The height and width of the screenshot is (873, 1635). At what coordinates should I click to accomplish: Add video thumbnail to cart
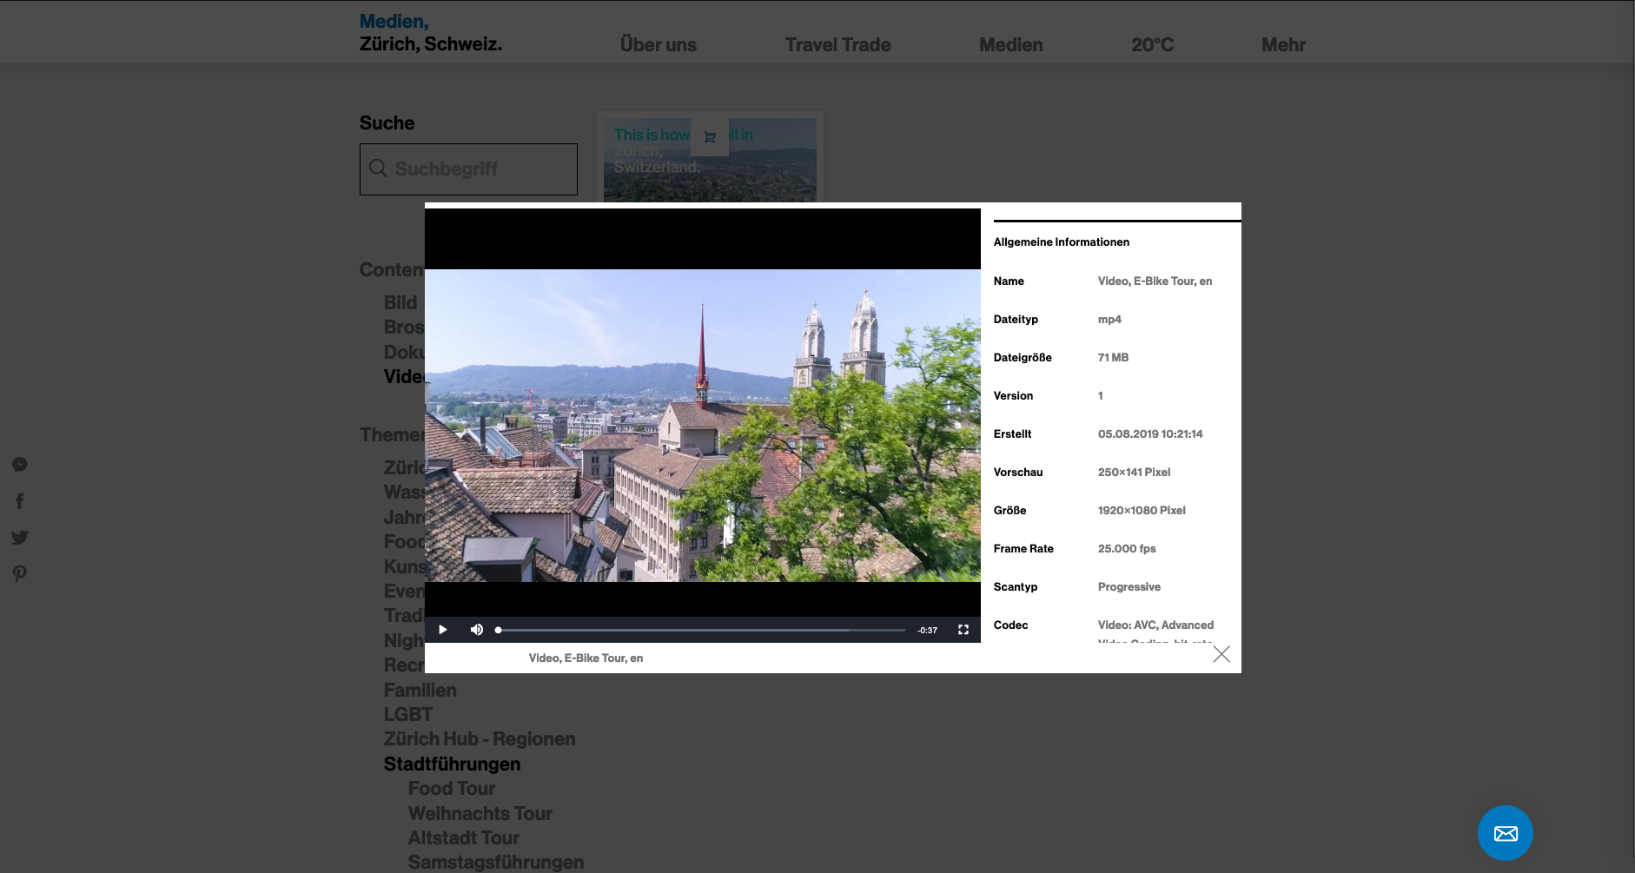tap(710, 136)
